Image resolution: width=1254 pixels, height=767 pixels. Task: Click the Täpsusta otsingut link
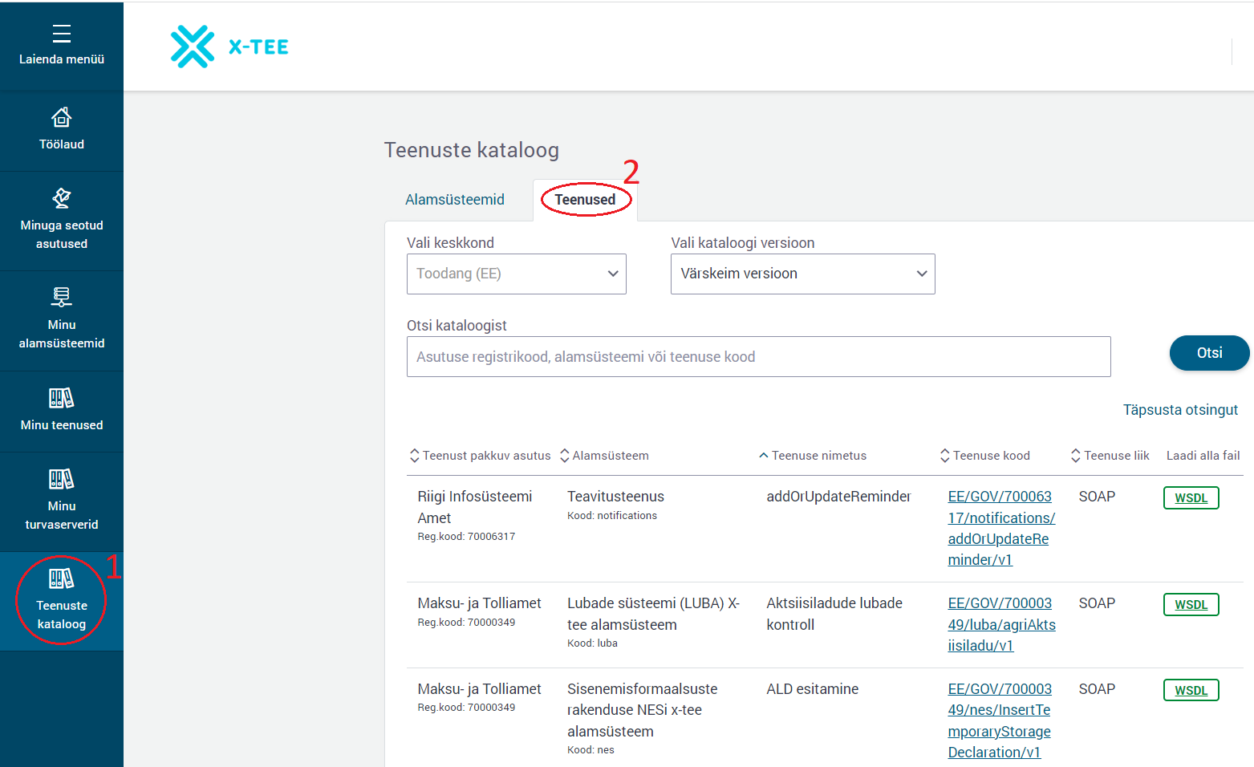pos(1179,410)
